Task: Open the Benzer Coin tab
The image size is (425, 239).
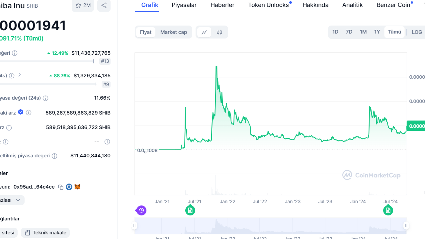Action: point(393,5)
